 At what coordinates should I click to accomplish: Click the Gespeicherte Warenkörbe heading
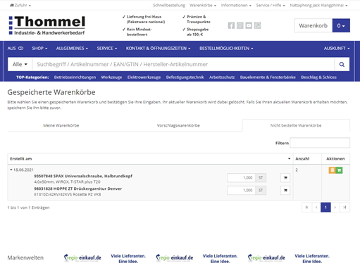tap(51, 92)
